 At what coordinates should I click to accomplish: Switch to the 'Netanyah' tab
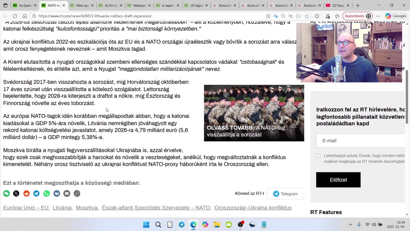pyautogui.click(x=138, y=5)
